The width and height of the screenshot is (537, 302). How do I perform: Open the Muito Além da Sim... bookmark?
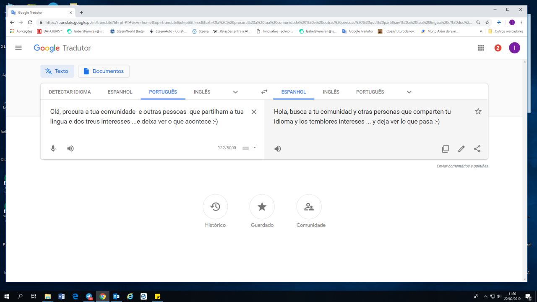click(440, 31)
